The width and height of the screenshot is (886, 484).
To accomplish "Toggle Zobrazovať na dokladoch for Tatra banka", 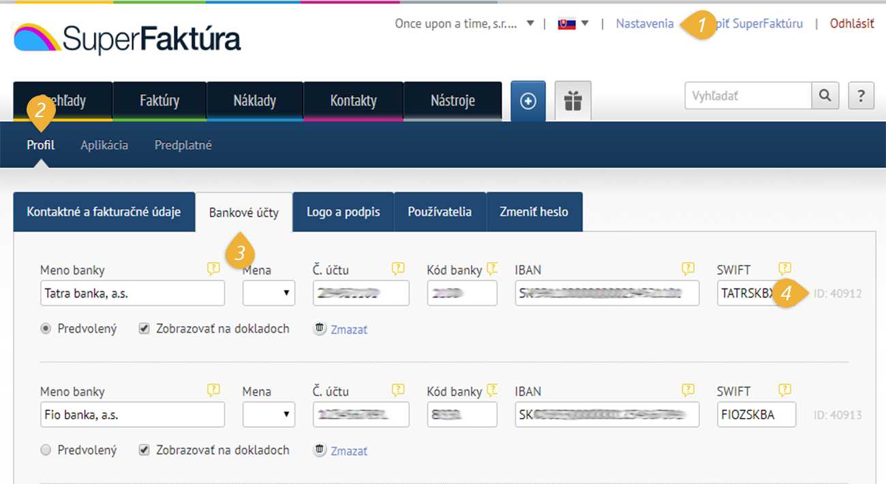I will point(144,329).
